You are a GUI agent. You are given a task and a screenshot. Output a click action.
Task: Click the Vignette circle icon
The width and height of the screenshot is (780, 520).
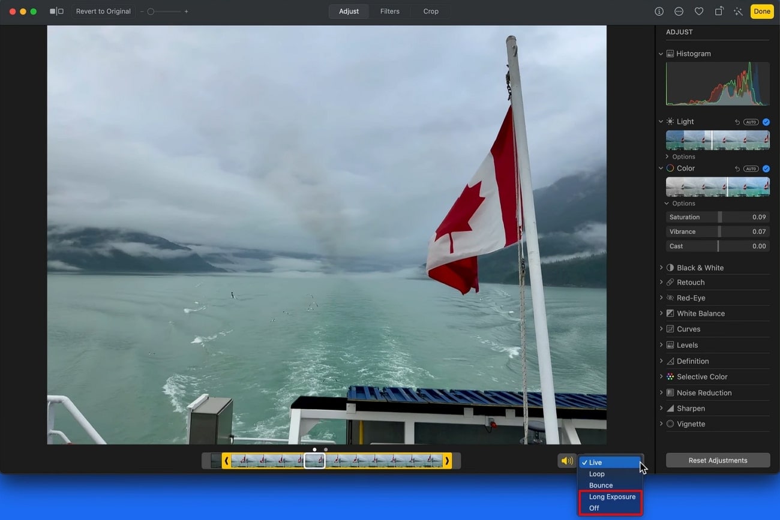[x=670, y=423]
